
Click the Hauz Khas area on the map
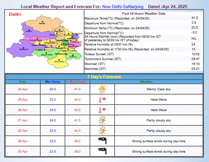(x=57, y=61)
